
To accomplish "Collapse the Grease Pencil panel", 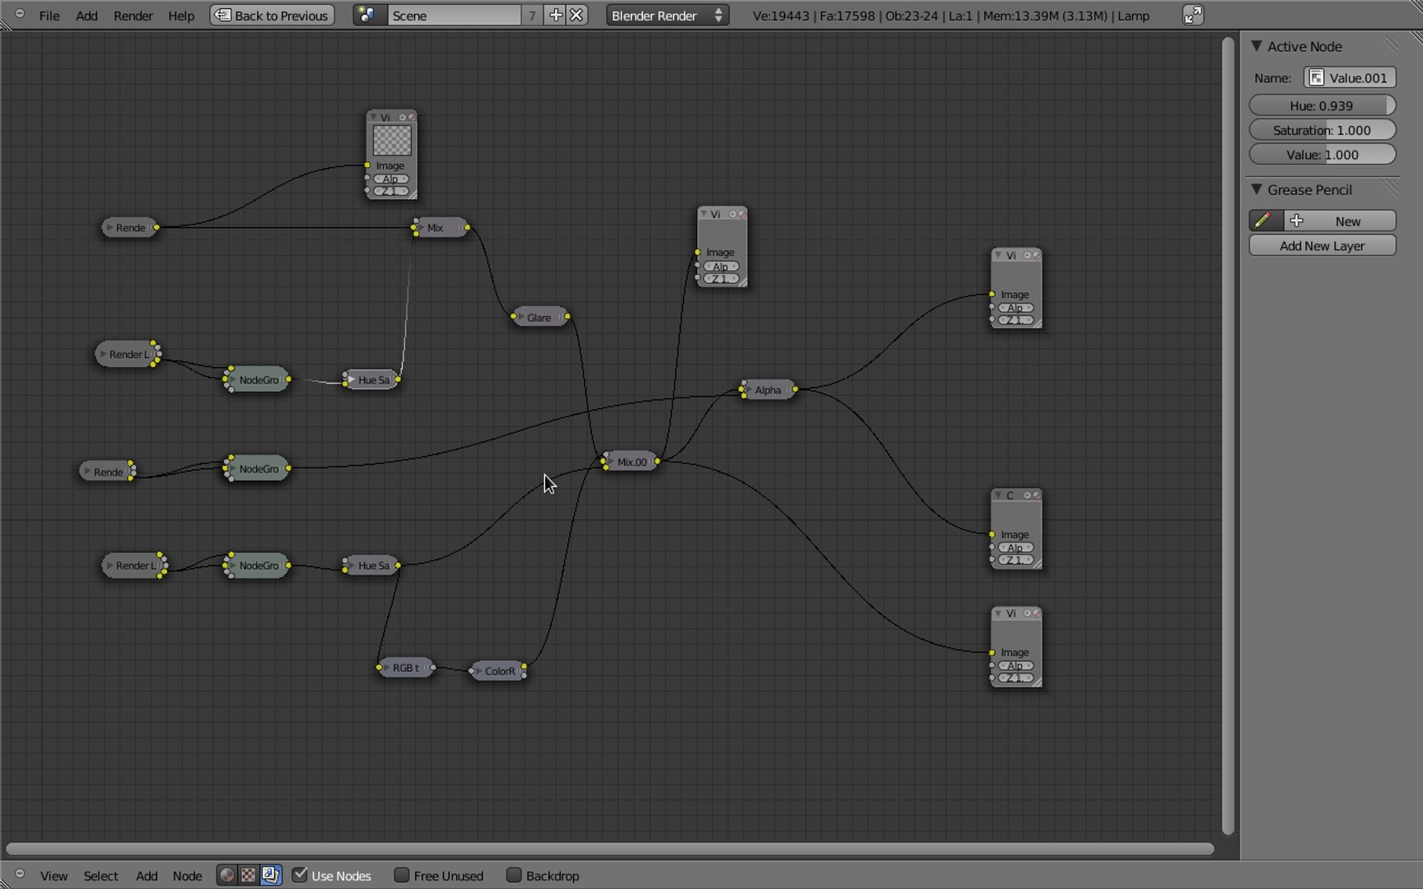I will coord(1257,189).
